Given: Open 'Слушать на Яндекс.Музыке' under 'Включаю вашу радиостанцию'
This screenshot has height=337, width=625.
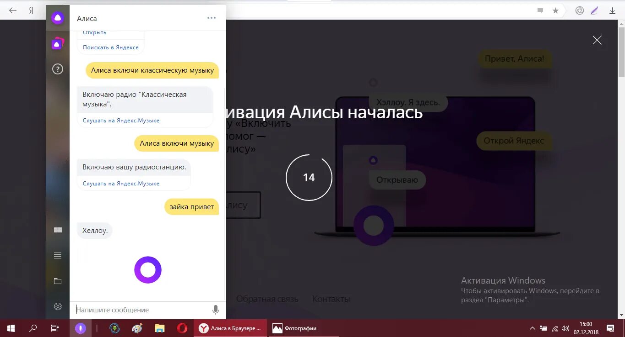Looking at the screenshot, I should [x=121, y=184].
